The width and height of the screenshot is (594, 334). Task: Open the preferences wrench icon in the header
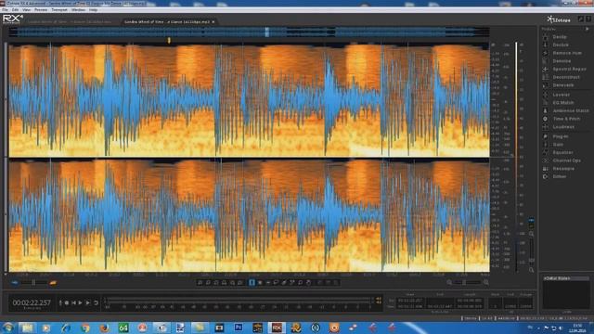[580, 19]
